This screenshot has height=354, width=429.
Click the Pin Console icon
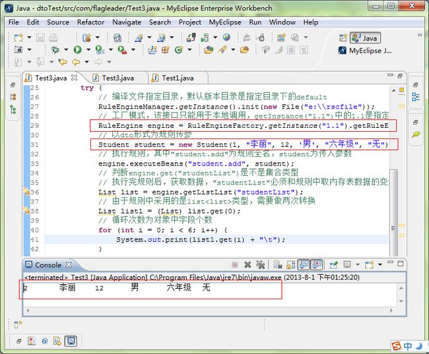pos(333,264)
